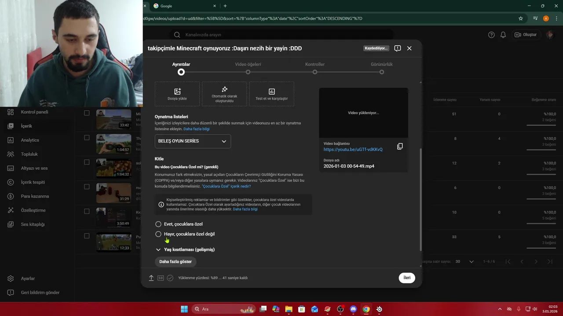Go to the Ayrıntılar step
Viewport: 563px width, 316px height.
tap(181, 68)
